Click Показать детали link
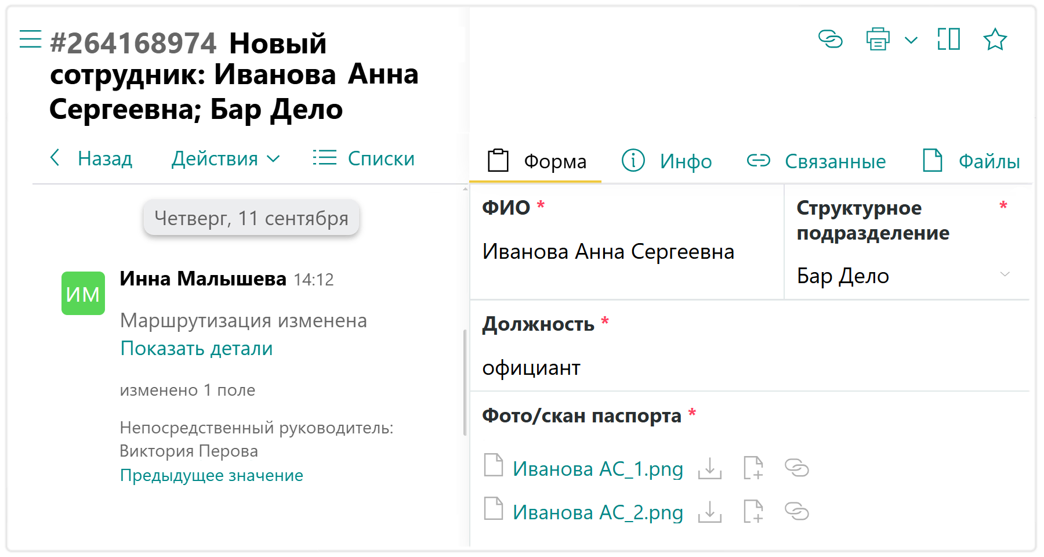This screenshot has width=1044, height=557. (196, 348)
